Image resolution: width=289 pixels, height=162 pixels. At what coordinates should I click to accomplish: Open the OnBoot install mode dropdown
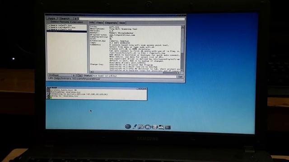(x=61, y=75)
